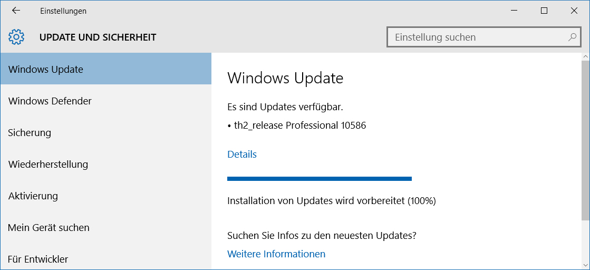Close the Einstellungen window

[574, 11]
